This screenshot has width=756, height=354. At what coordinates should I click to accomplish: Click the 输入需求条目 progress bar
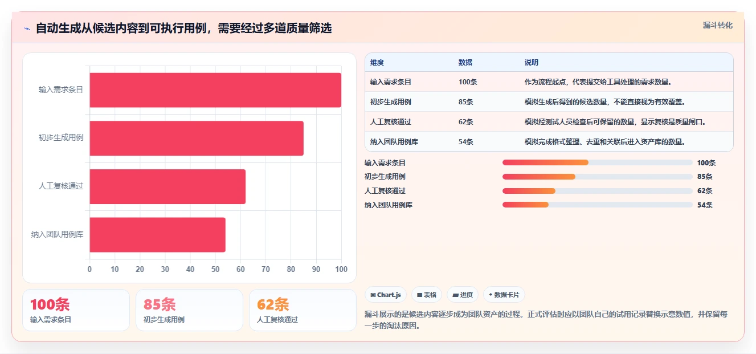coord(598,162)
